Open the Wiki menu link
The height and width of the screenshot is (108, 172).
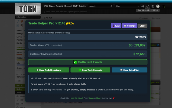coord(46,6)
